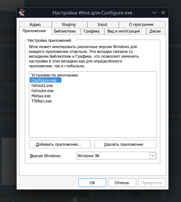
Task: Open the Диски tab
Action: click(x=155, y=31)
